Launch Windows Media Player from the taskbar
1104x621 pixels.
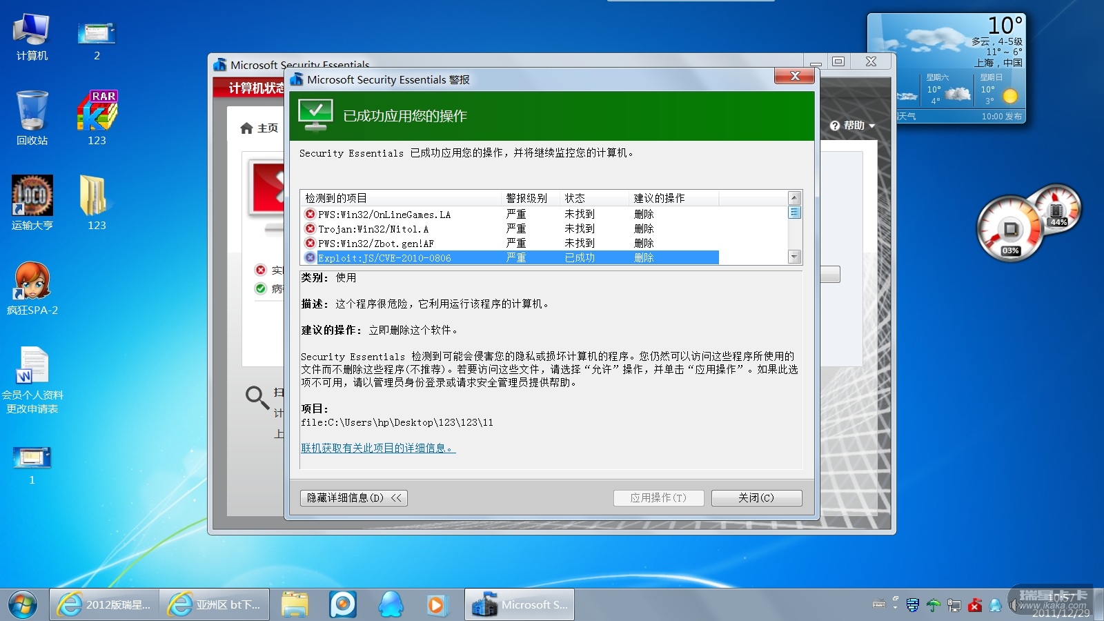[x=436, y=605]
